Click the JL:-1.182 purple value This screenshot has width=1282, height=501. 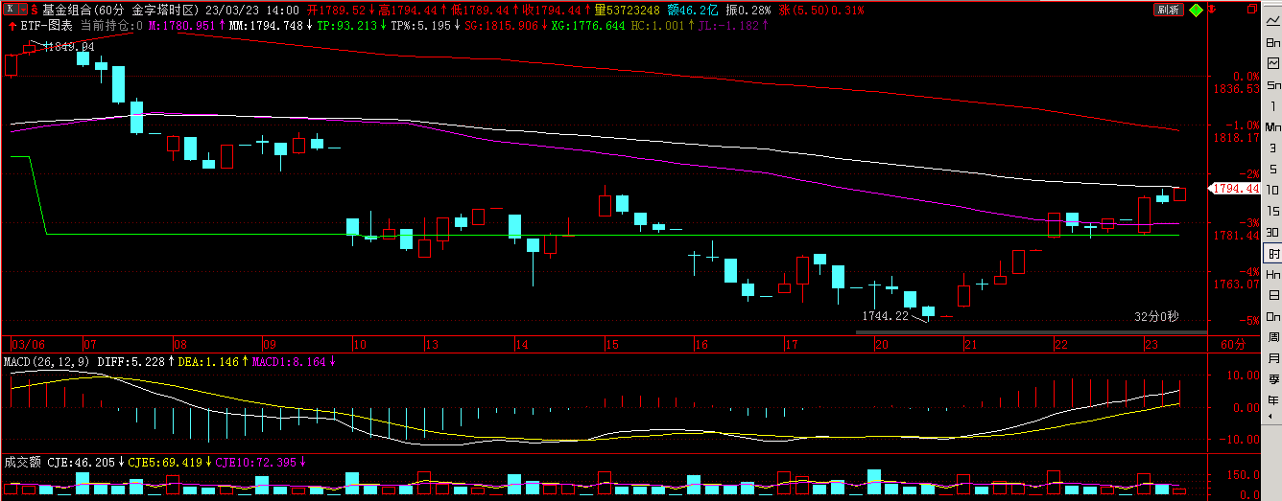730,25
